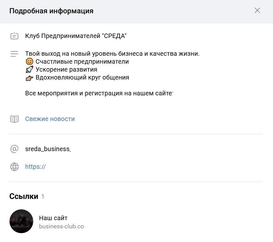Open the https:// website link
The width and height of the screenshot is (273, 242).
35,167
